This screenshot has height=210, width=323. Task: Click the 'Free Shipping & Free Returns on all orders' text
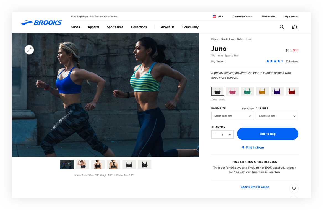[94, 17]
